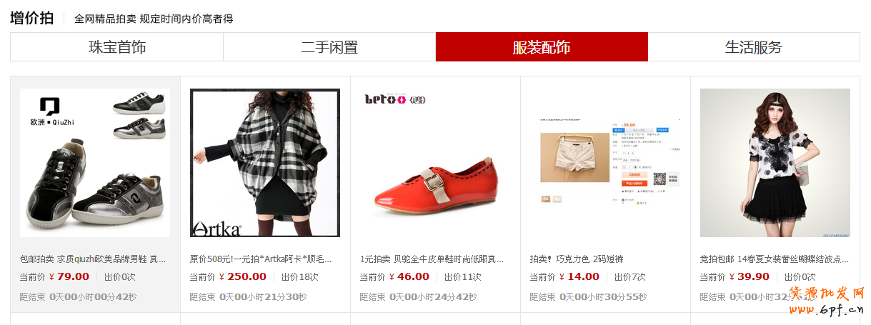View the red flat shoe product image

pyautogui.click(x=435, y=163)
